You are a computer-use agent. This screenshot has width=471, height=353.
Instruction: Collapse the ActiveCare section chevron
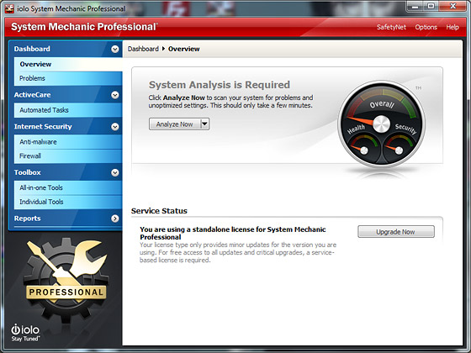click(114, 95)
